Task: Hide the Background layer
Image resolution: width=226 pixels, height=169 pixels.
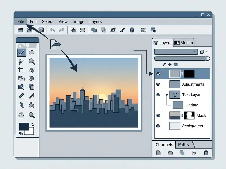Action: (x=158, y=126)
